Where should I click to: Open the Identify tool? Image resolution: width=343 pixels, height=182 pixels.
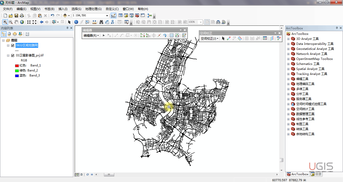tap(76, 22)
